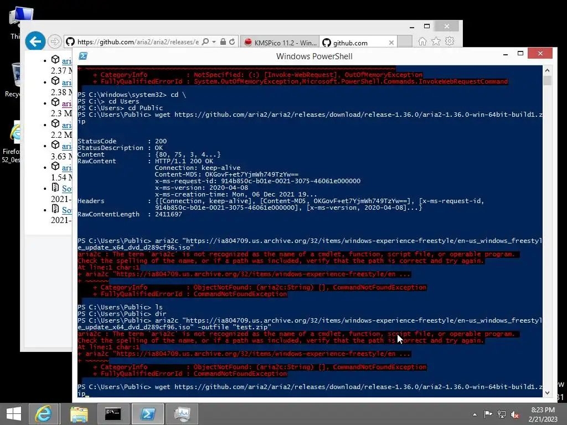Click the PowerShell taskbar button
This screenshot has width=567, height=425.
tap(147, 414)
